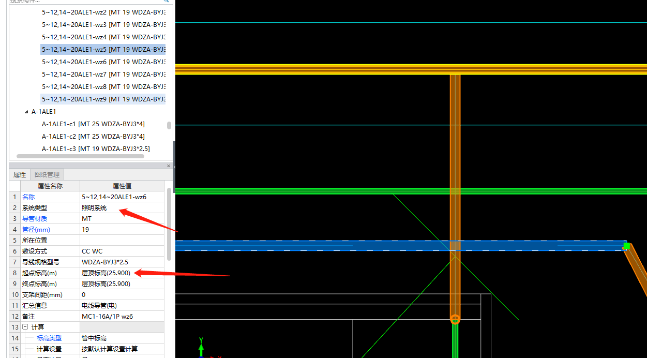Click the 备注 value MC1-16A/1P wz6
The width and height of the screenshot is (647, 358).
tap(122, 316)
